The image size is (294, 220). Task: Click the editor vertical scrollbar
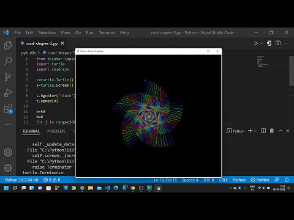(x=292, y=71)
